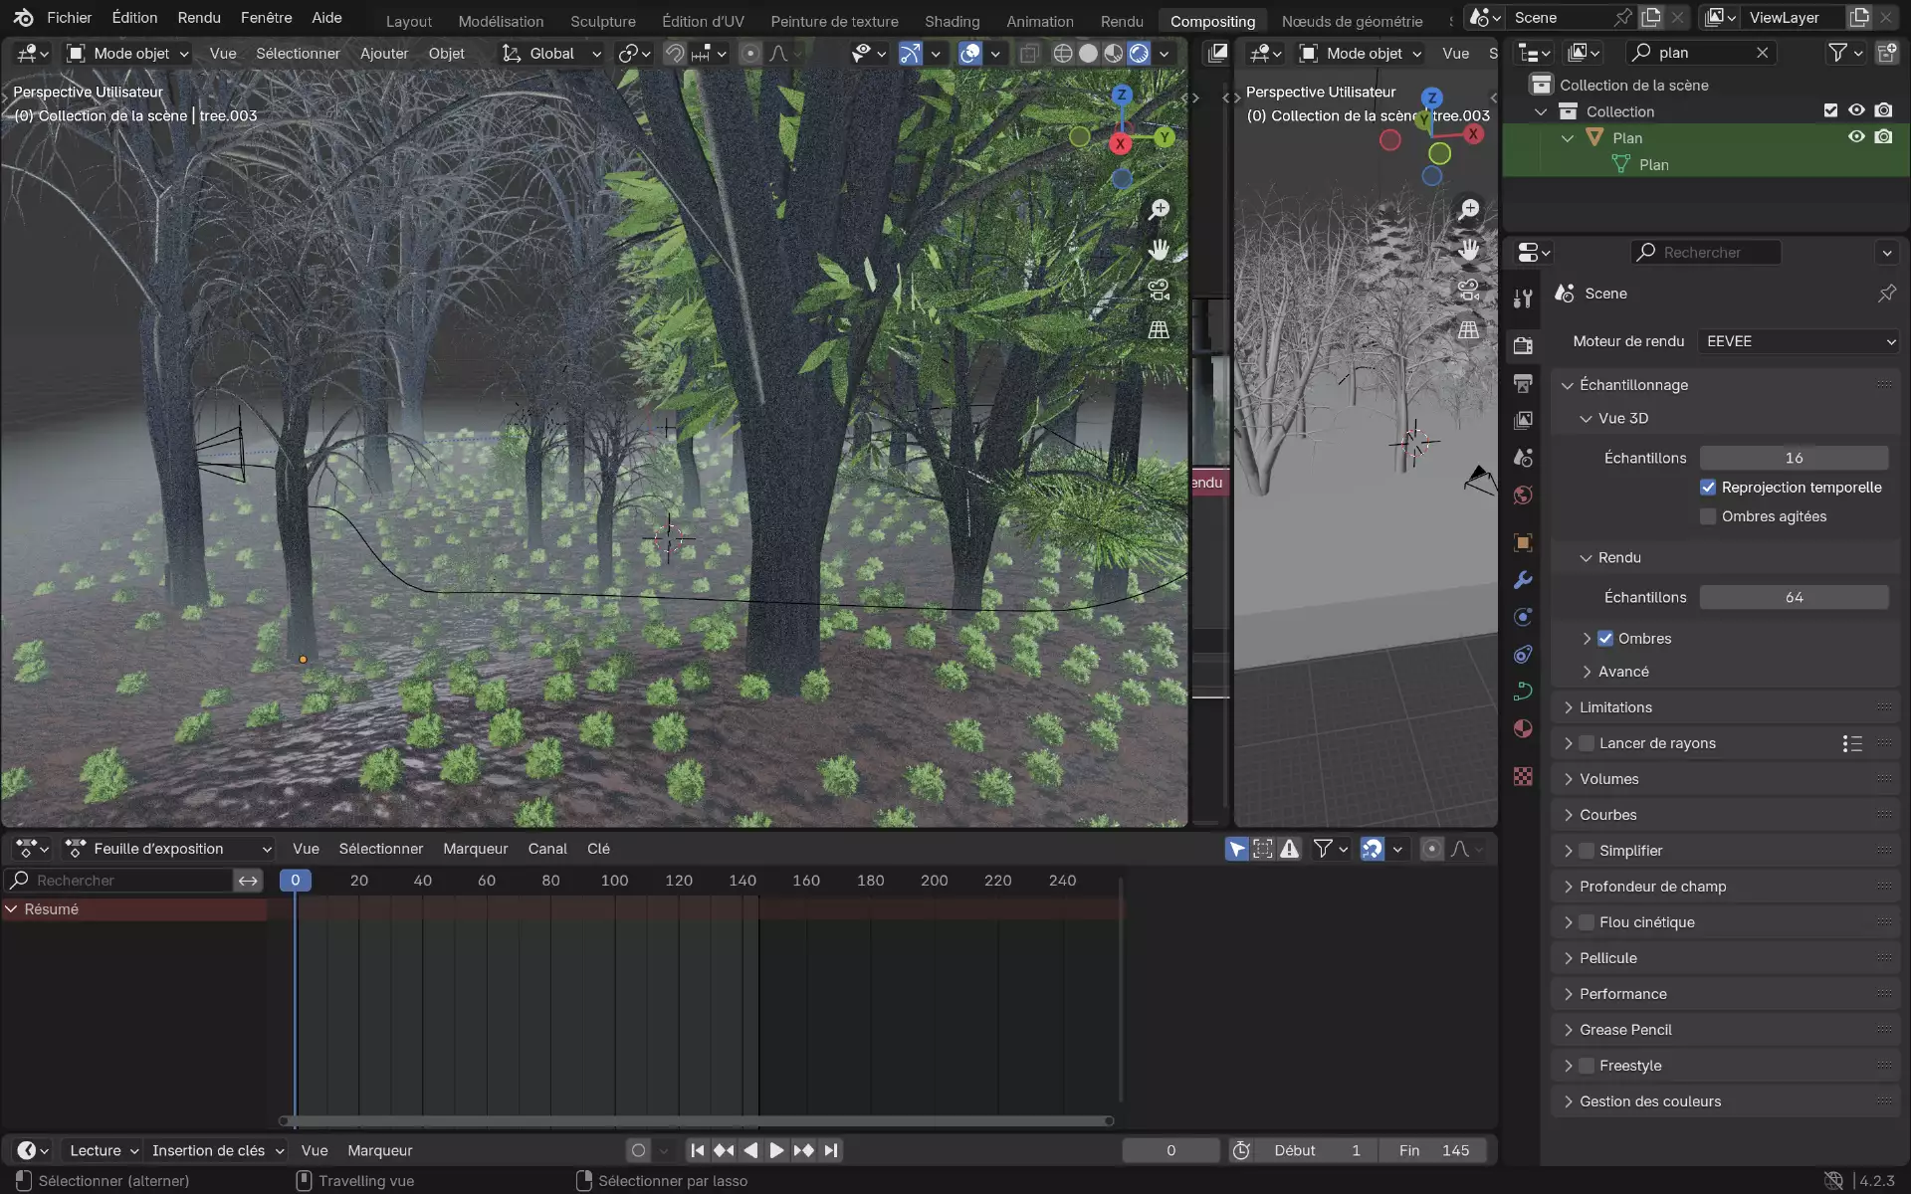
Task: Jump to the last frame
Action: [831, 1150]
